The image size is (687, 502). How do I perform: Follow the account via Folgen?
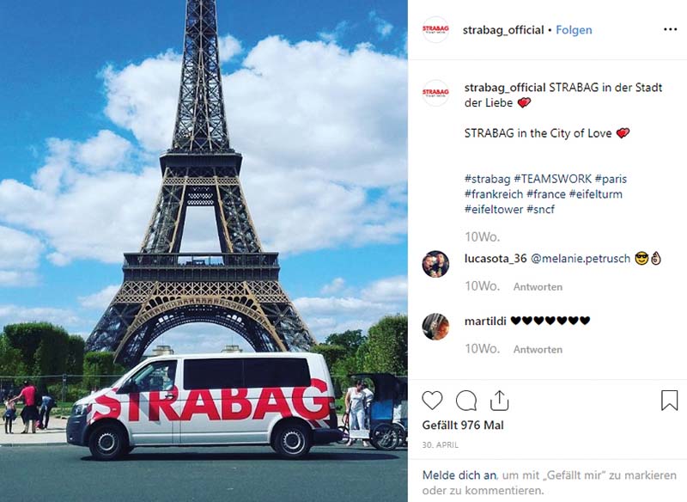574,30
